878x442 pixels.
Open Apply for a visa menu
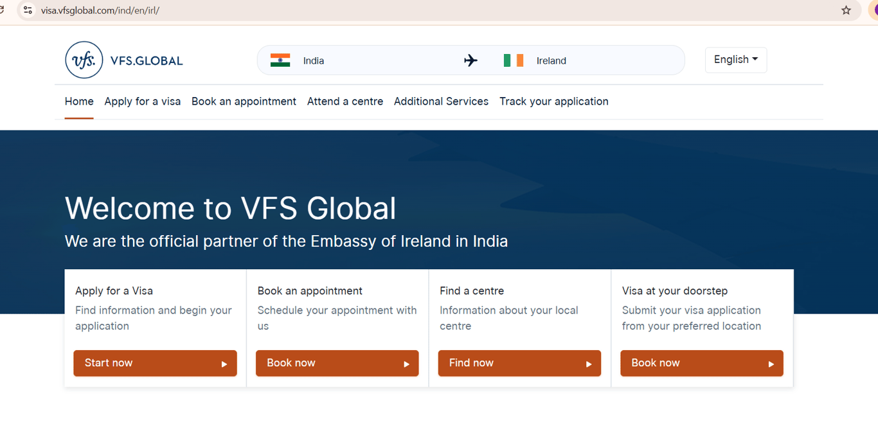point(143,102)
